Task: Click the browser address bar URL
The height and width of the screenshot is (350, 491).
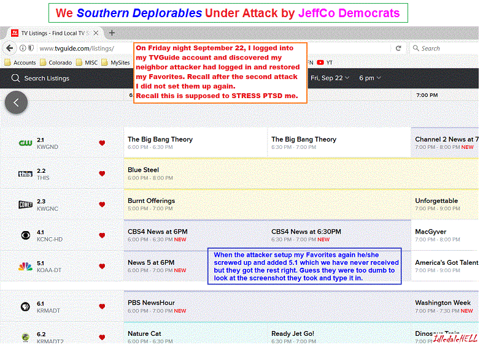Action: coord(77,48)
